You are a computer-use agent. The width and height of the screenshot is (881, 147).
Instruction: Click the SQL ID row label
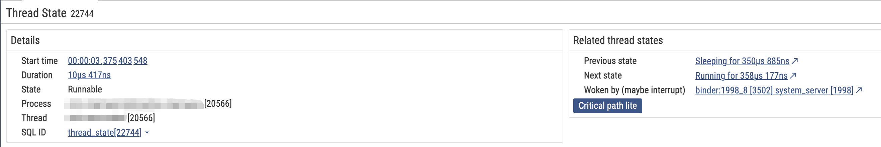(33, 132)
